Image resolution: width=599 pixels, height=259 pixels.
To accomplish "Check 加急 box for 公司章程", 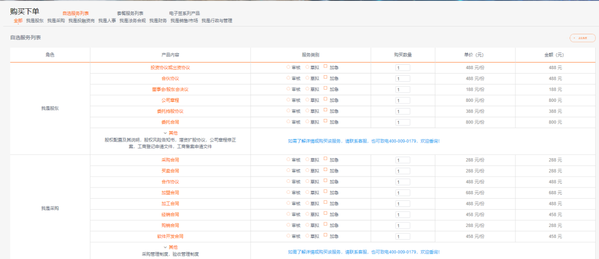I will [326, 99].
